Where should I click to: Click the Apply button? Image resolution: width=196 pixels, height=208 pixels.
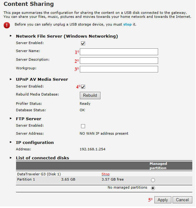(x=163, y=200)
